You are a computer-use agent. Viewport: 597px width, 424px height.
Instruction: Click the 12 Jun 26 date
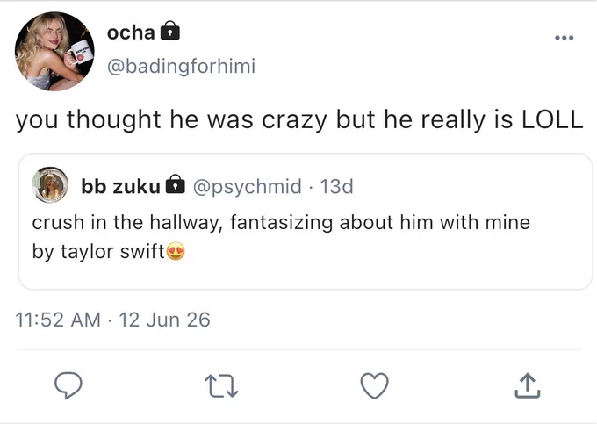164,320
